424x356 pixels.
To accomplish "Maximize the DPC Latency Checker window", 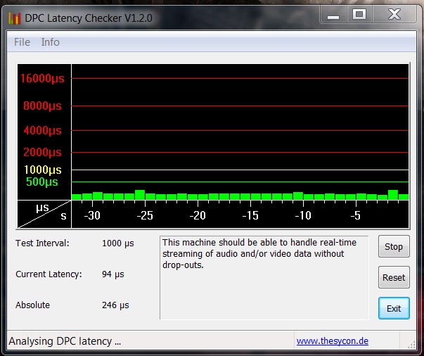I will 359,15.
